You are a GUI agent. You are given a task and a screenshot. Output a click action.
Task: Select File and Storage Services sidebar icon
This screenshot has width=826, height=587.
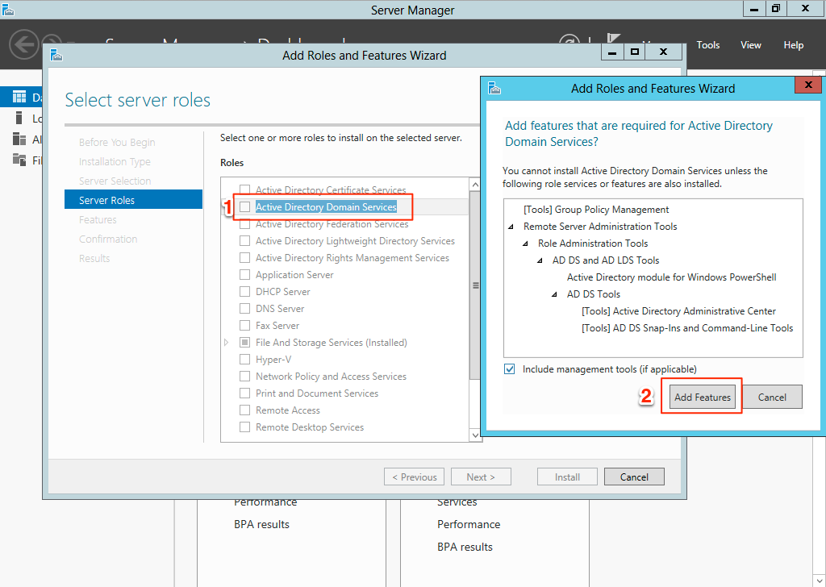[19, 160]
